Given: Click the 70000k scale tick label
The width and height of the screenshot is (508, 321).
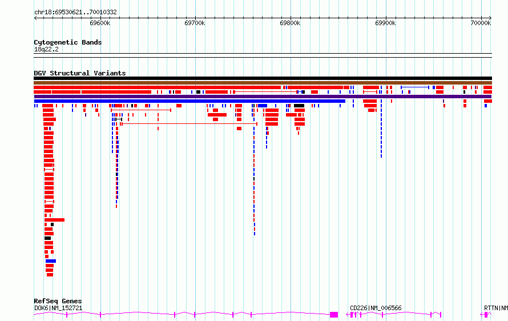Looking at the screenshot, I should click(x=481, y=23).
